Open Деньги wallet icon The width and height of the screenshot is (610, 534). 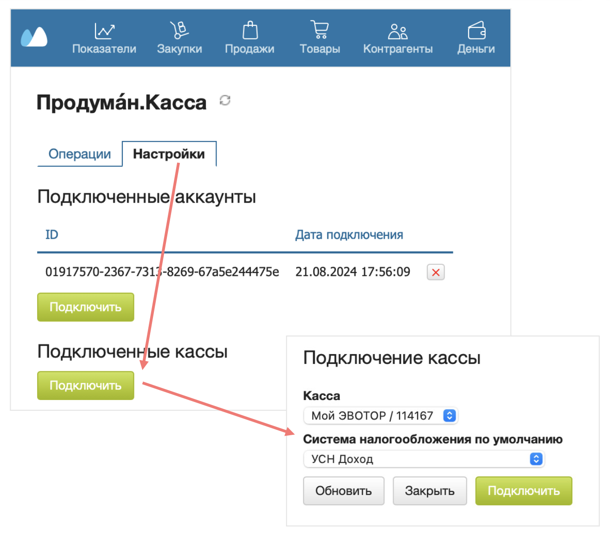pyautogui.click(x=477, y=31)
